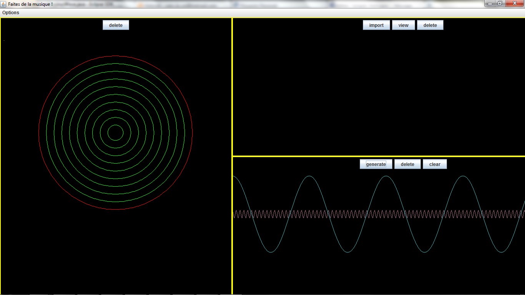Click delete button above the concentric circles
The width and height of the screenshot is (525, 295).
[x=116, y=25]
